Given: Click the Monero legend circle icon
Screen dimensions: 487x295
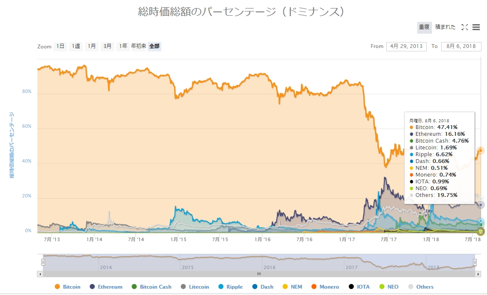Looking at the screenshot, I should (314, 287).
